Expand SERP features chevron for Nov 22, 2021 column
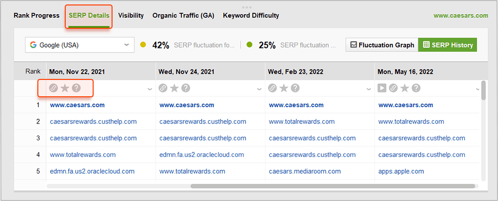Image resolution: width=498 pixels, height=201 pixels. [149, 89]
